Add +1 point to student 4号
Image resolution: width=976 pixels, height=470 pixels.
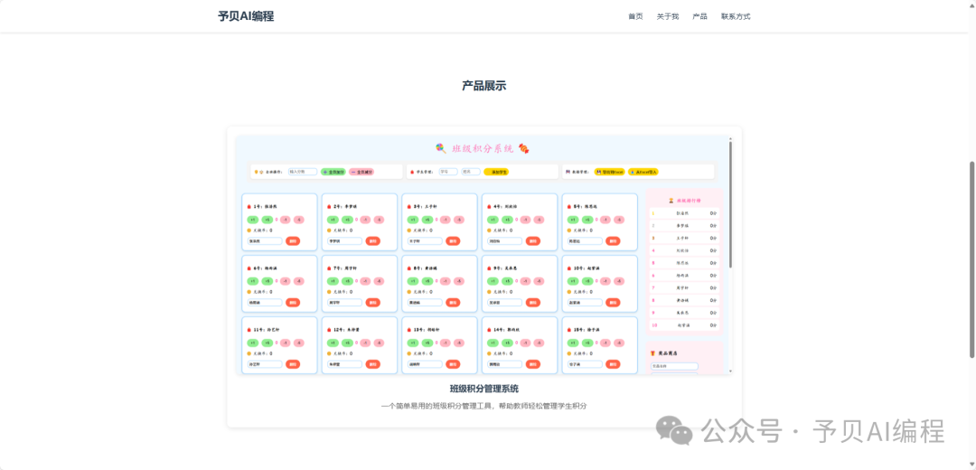[x=493, y=220]
